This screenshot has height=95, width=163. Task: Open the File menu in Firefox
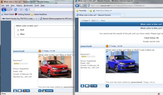[3, 6]
